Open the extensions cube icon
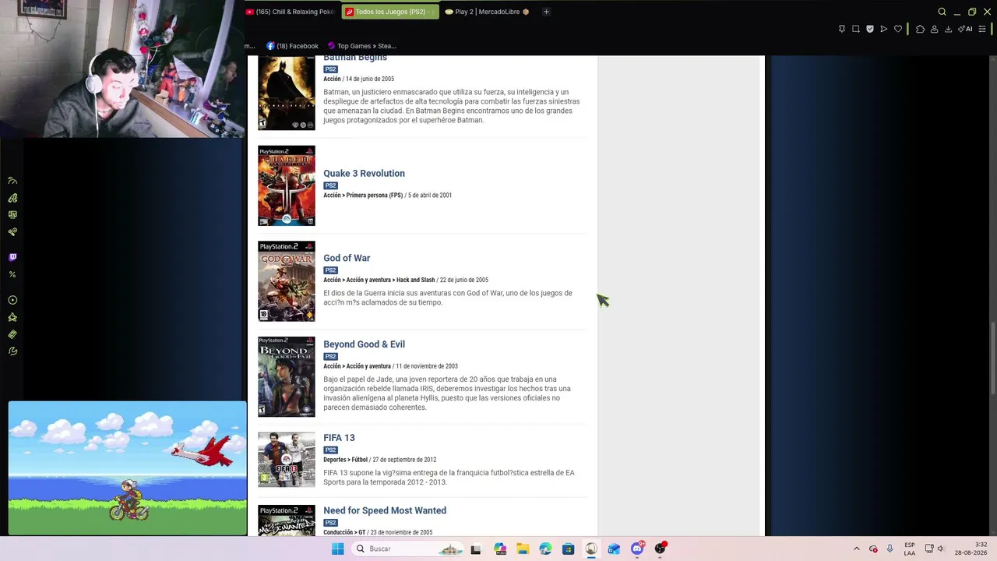 pyautogui.click(x=920, y=29)
